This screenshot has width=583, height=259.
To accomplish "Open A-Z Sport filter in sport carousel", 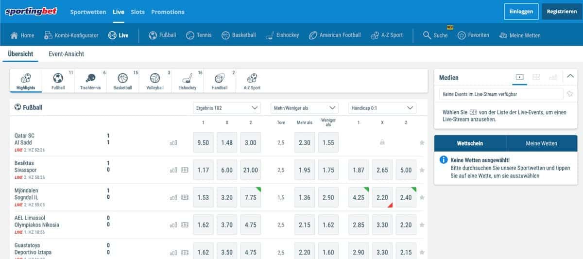I will [252, 81].
